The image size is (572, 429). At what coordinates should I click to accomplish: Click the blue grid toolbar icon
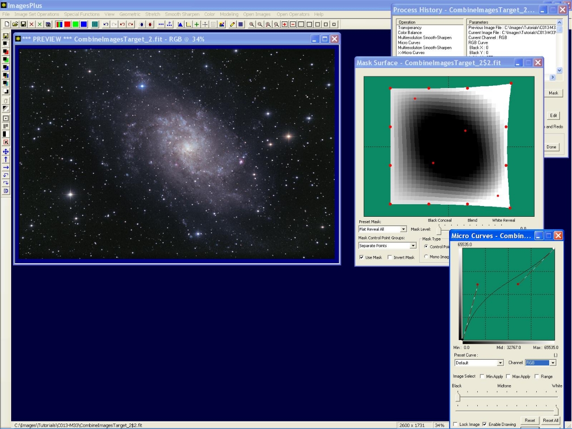coord(241,25)
